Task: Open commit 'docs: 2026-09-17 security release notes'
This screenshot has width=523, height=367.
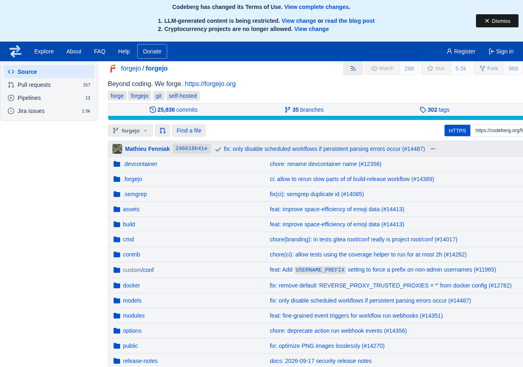Action: 321,361
